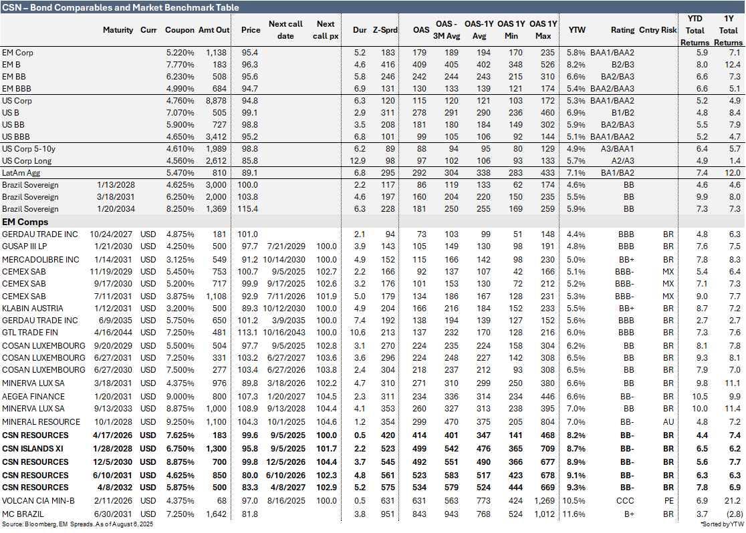Select the CSN ISLANDS XI amount '1,300'
The image size is (746, 533).
(x=217, y=448)
